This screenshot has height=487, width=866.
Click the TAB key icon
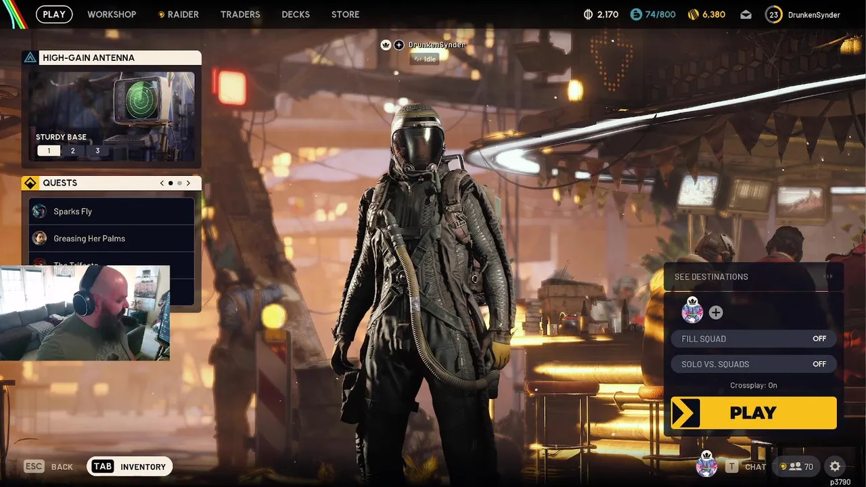pos(103,467)
